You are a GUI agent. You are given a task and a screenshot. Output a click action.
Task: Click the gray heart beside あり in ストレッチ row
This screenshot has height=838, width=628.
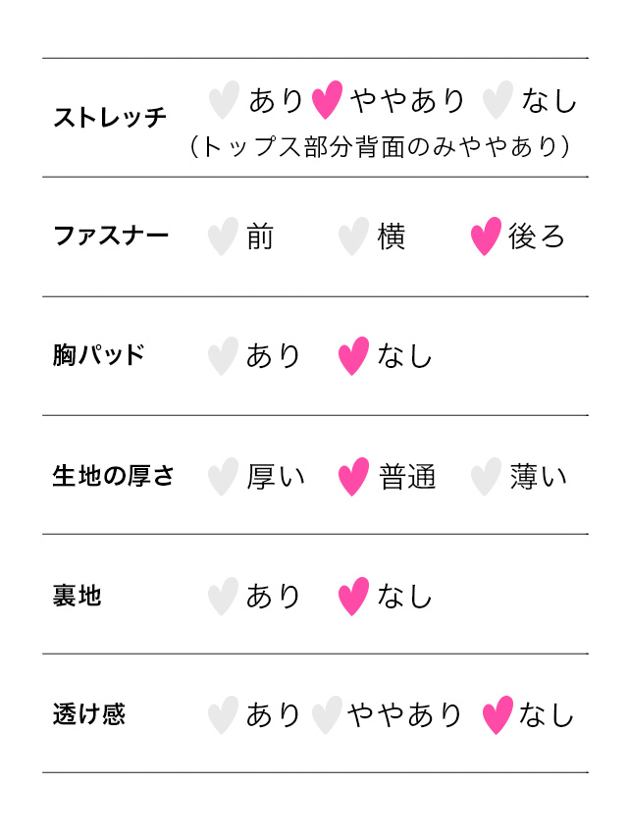pos(224,100)
